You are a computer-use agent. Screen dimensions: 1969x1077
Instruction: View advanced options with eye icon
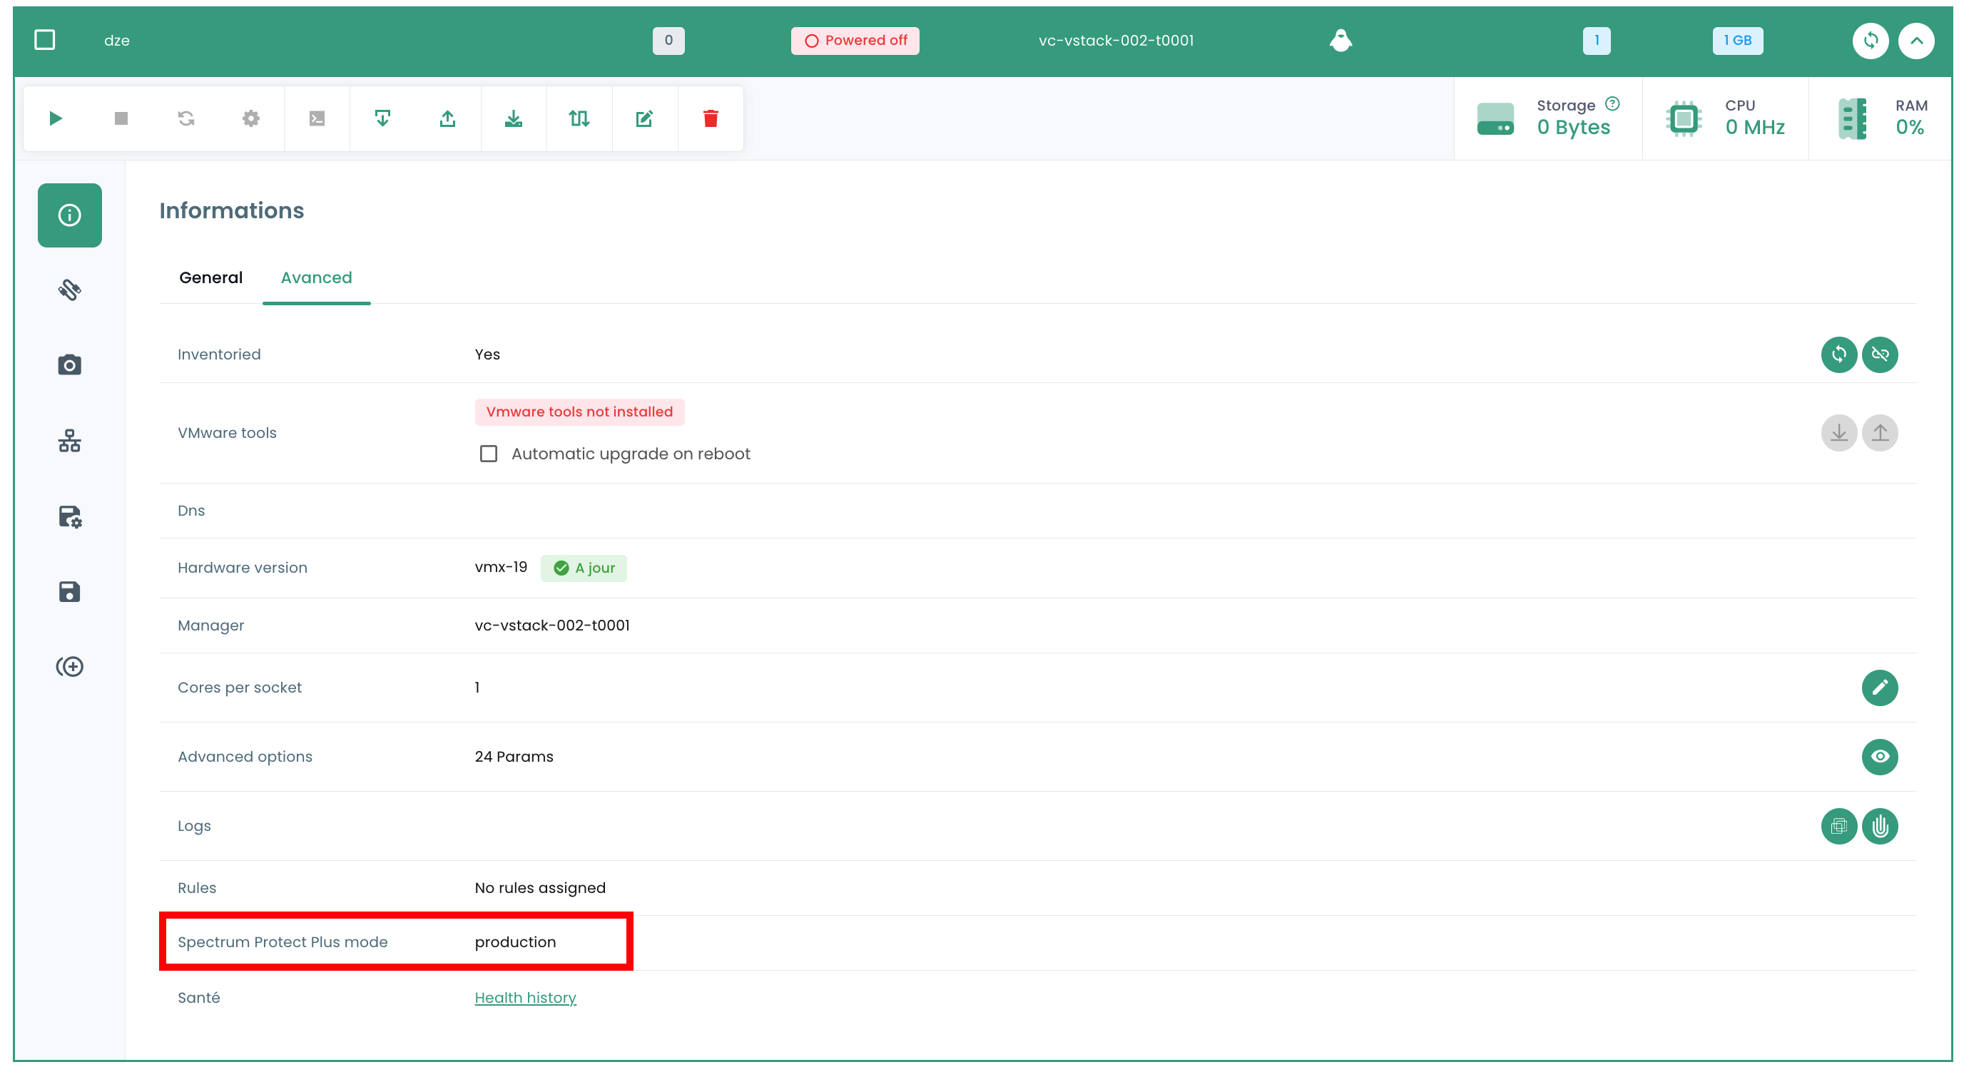point(1880,757)
